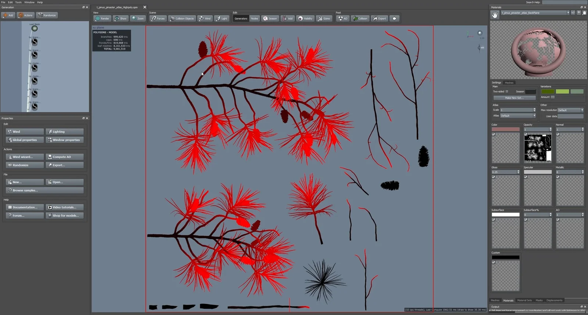Toggle the Subsurface map checkbox
The image size is (588, 315).
coord(494,220)
